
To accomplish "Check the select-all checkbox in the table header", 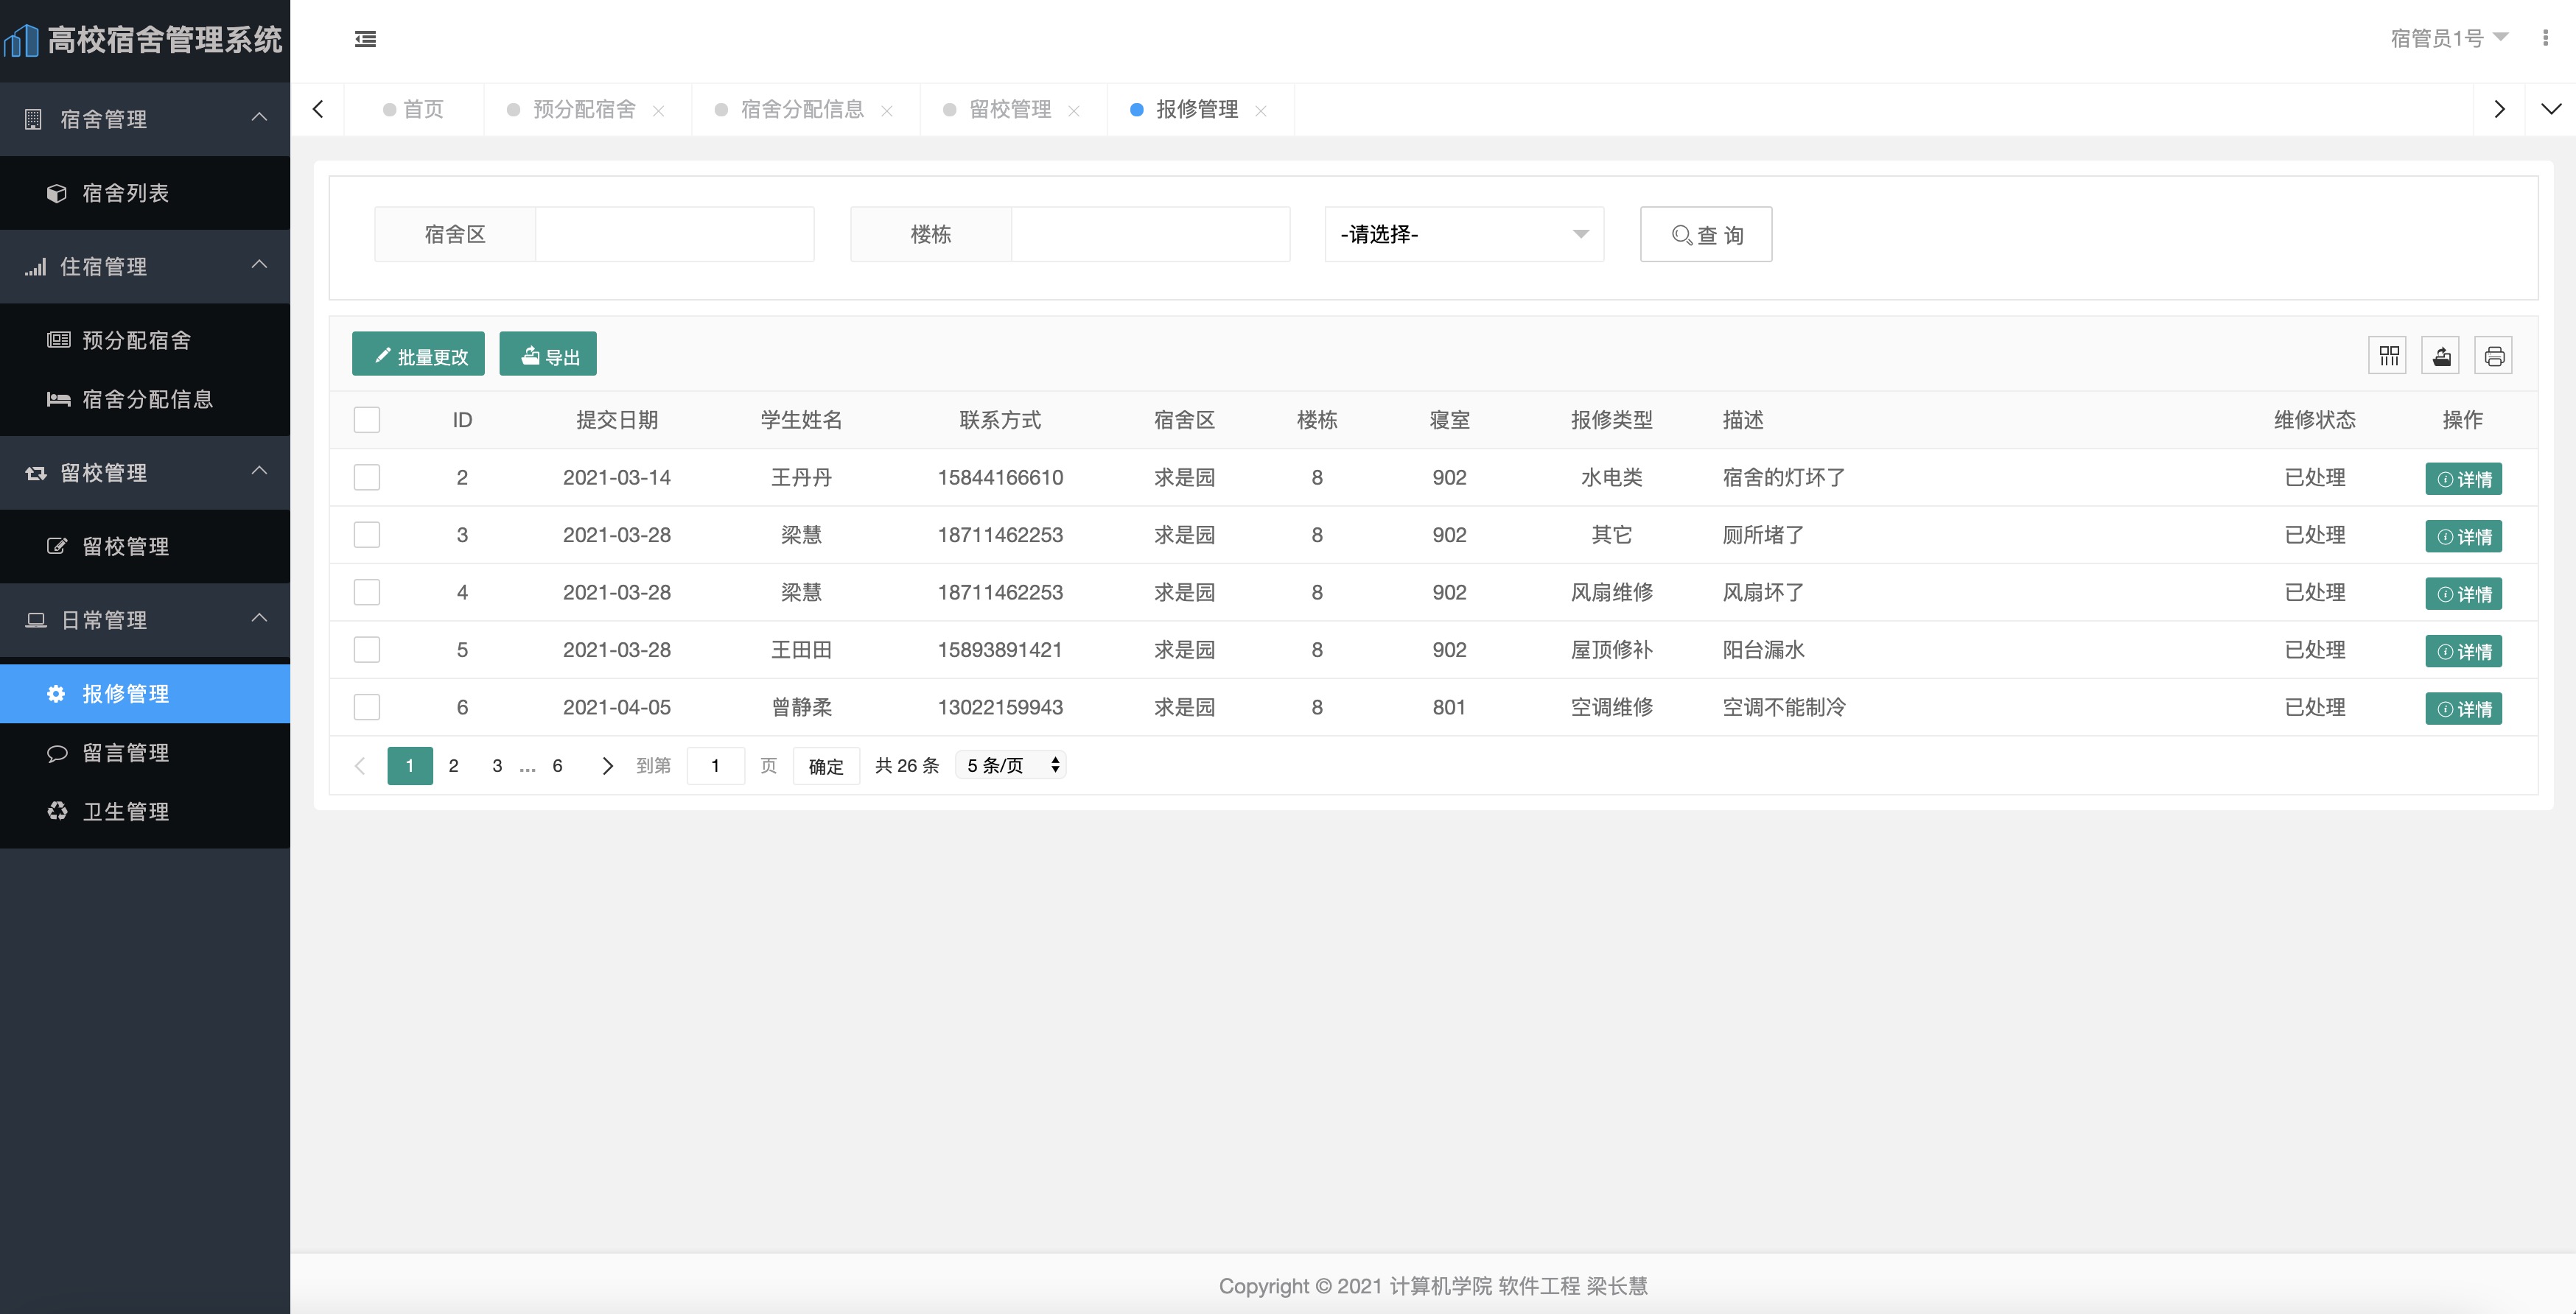I will [367, 420].
